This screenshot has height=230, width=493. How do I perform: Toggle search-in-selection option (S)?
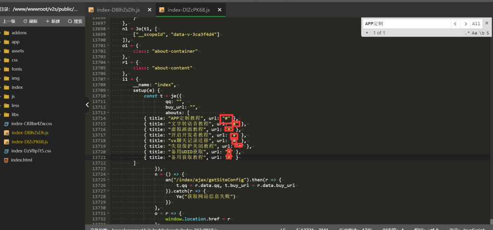(x=487, y=33)
